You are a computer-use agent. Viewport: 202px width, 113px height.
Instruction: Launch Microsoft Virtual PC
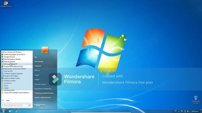coord(17,64)
